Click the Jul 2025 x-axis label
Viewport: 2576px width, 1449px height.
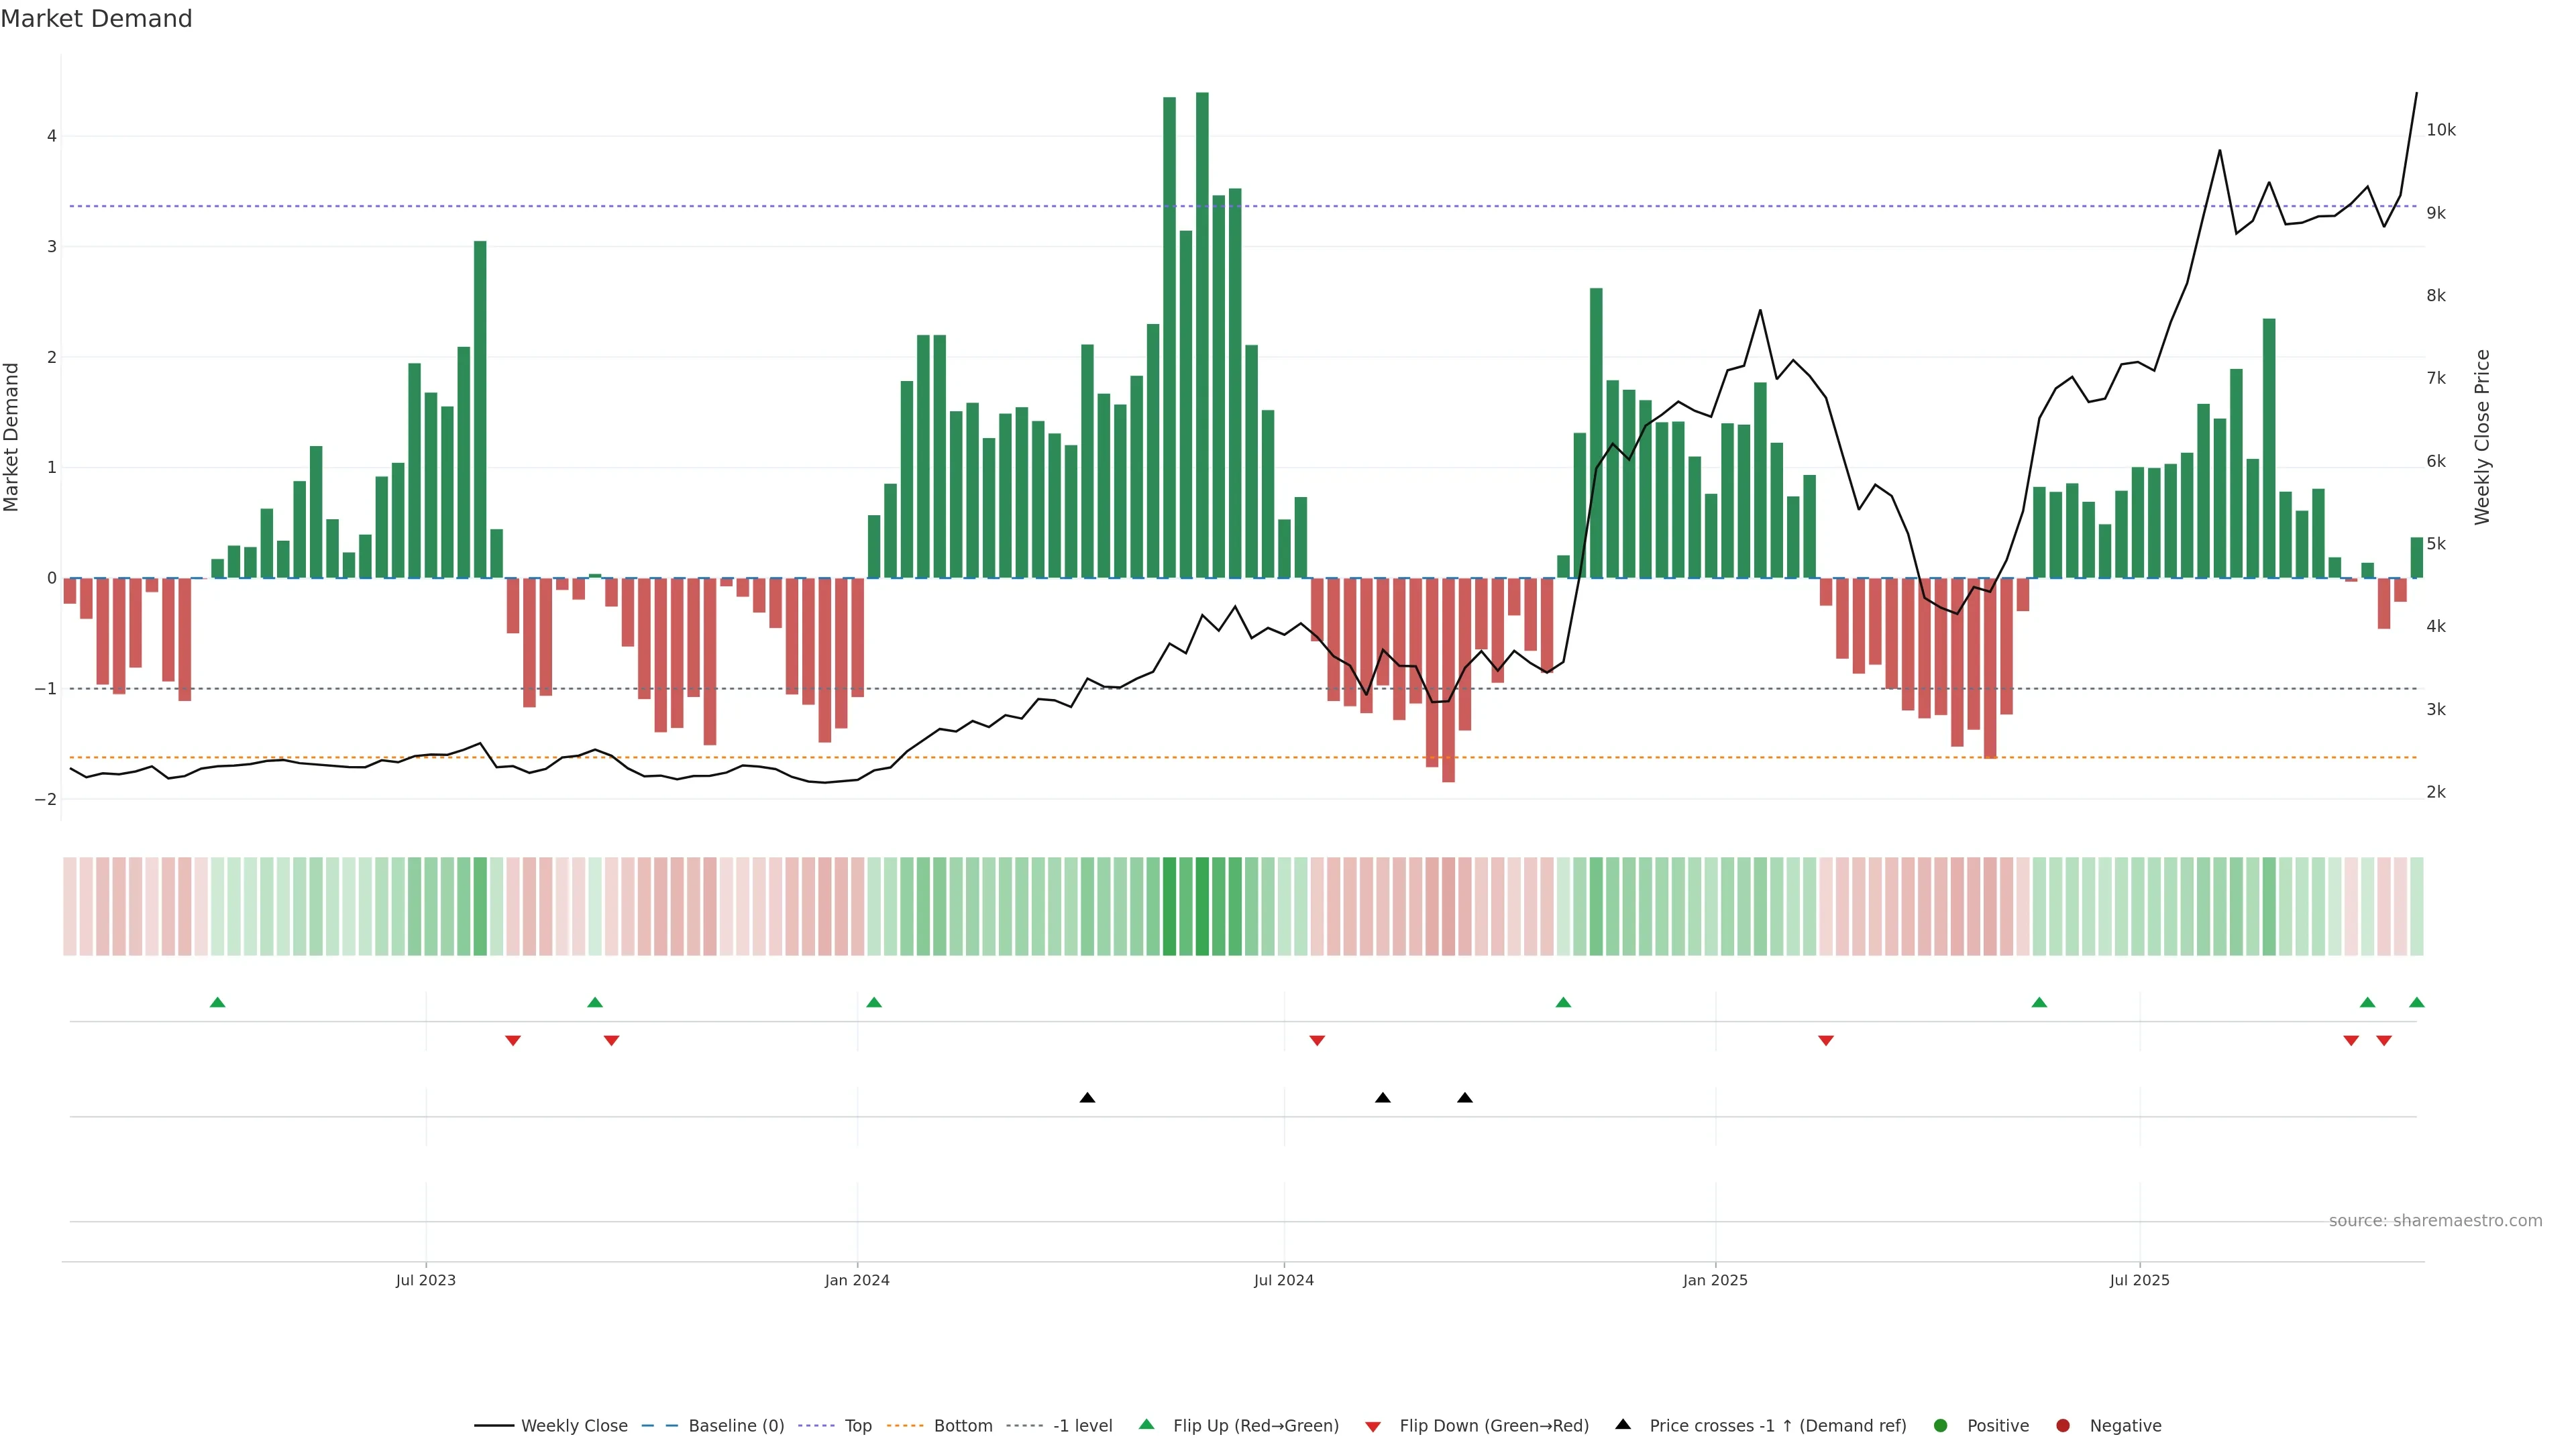point(2139,1280)
